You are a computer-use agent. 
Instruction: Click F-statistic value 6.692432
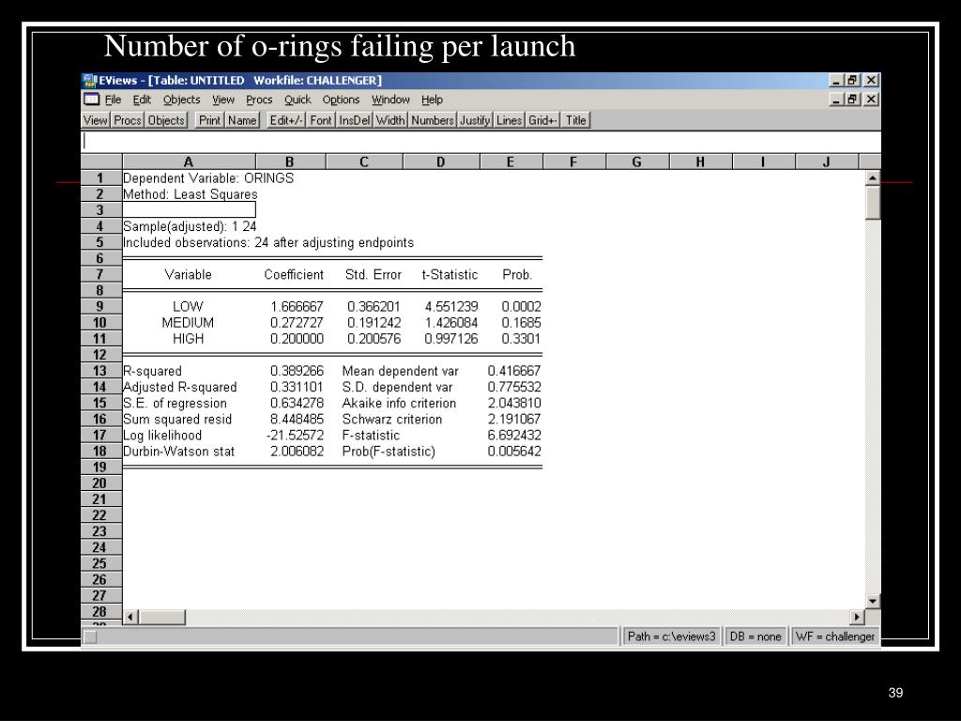point(514,436)
